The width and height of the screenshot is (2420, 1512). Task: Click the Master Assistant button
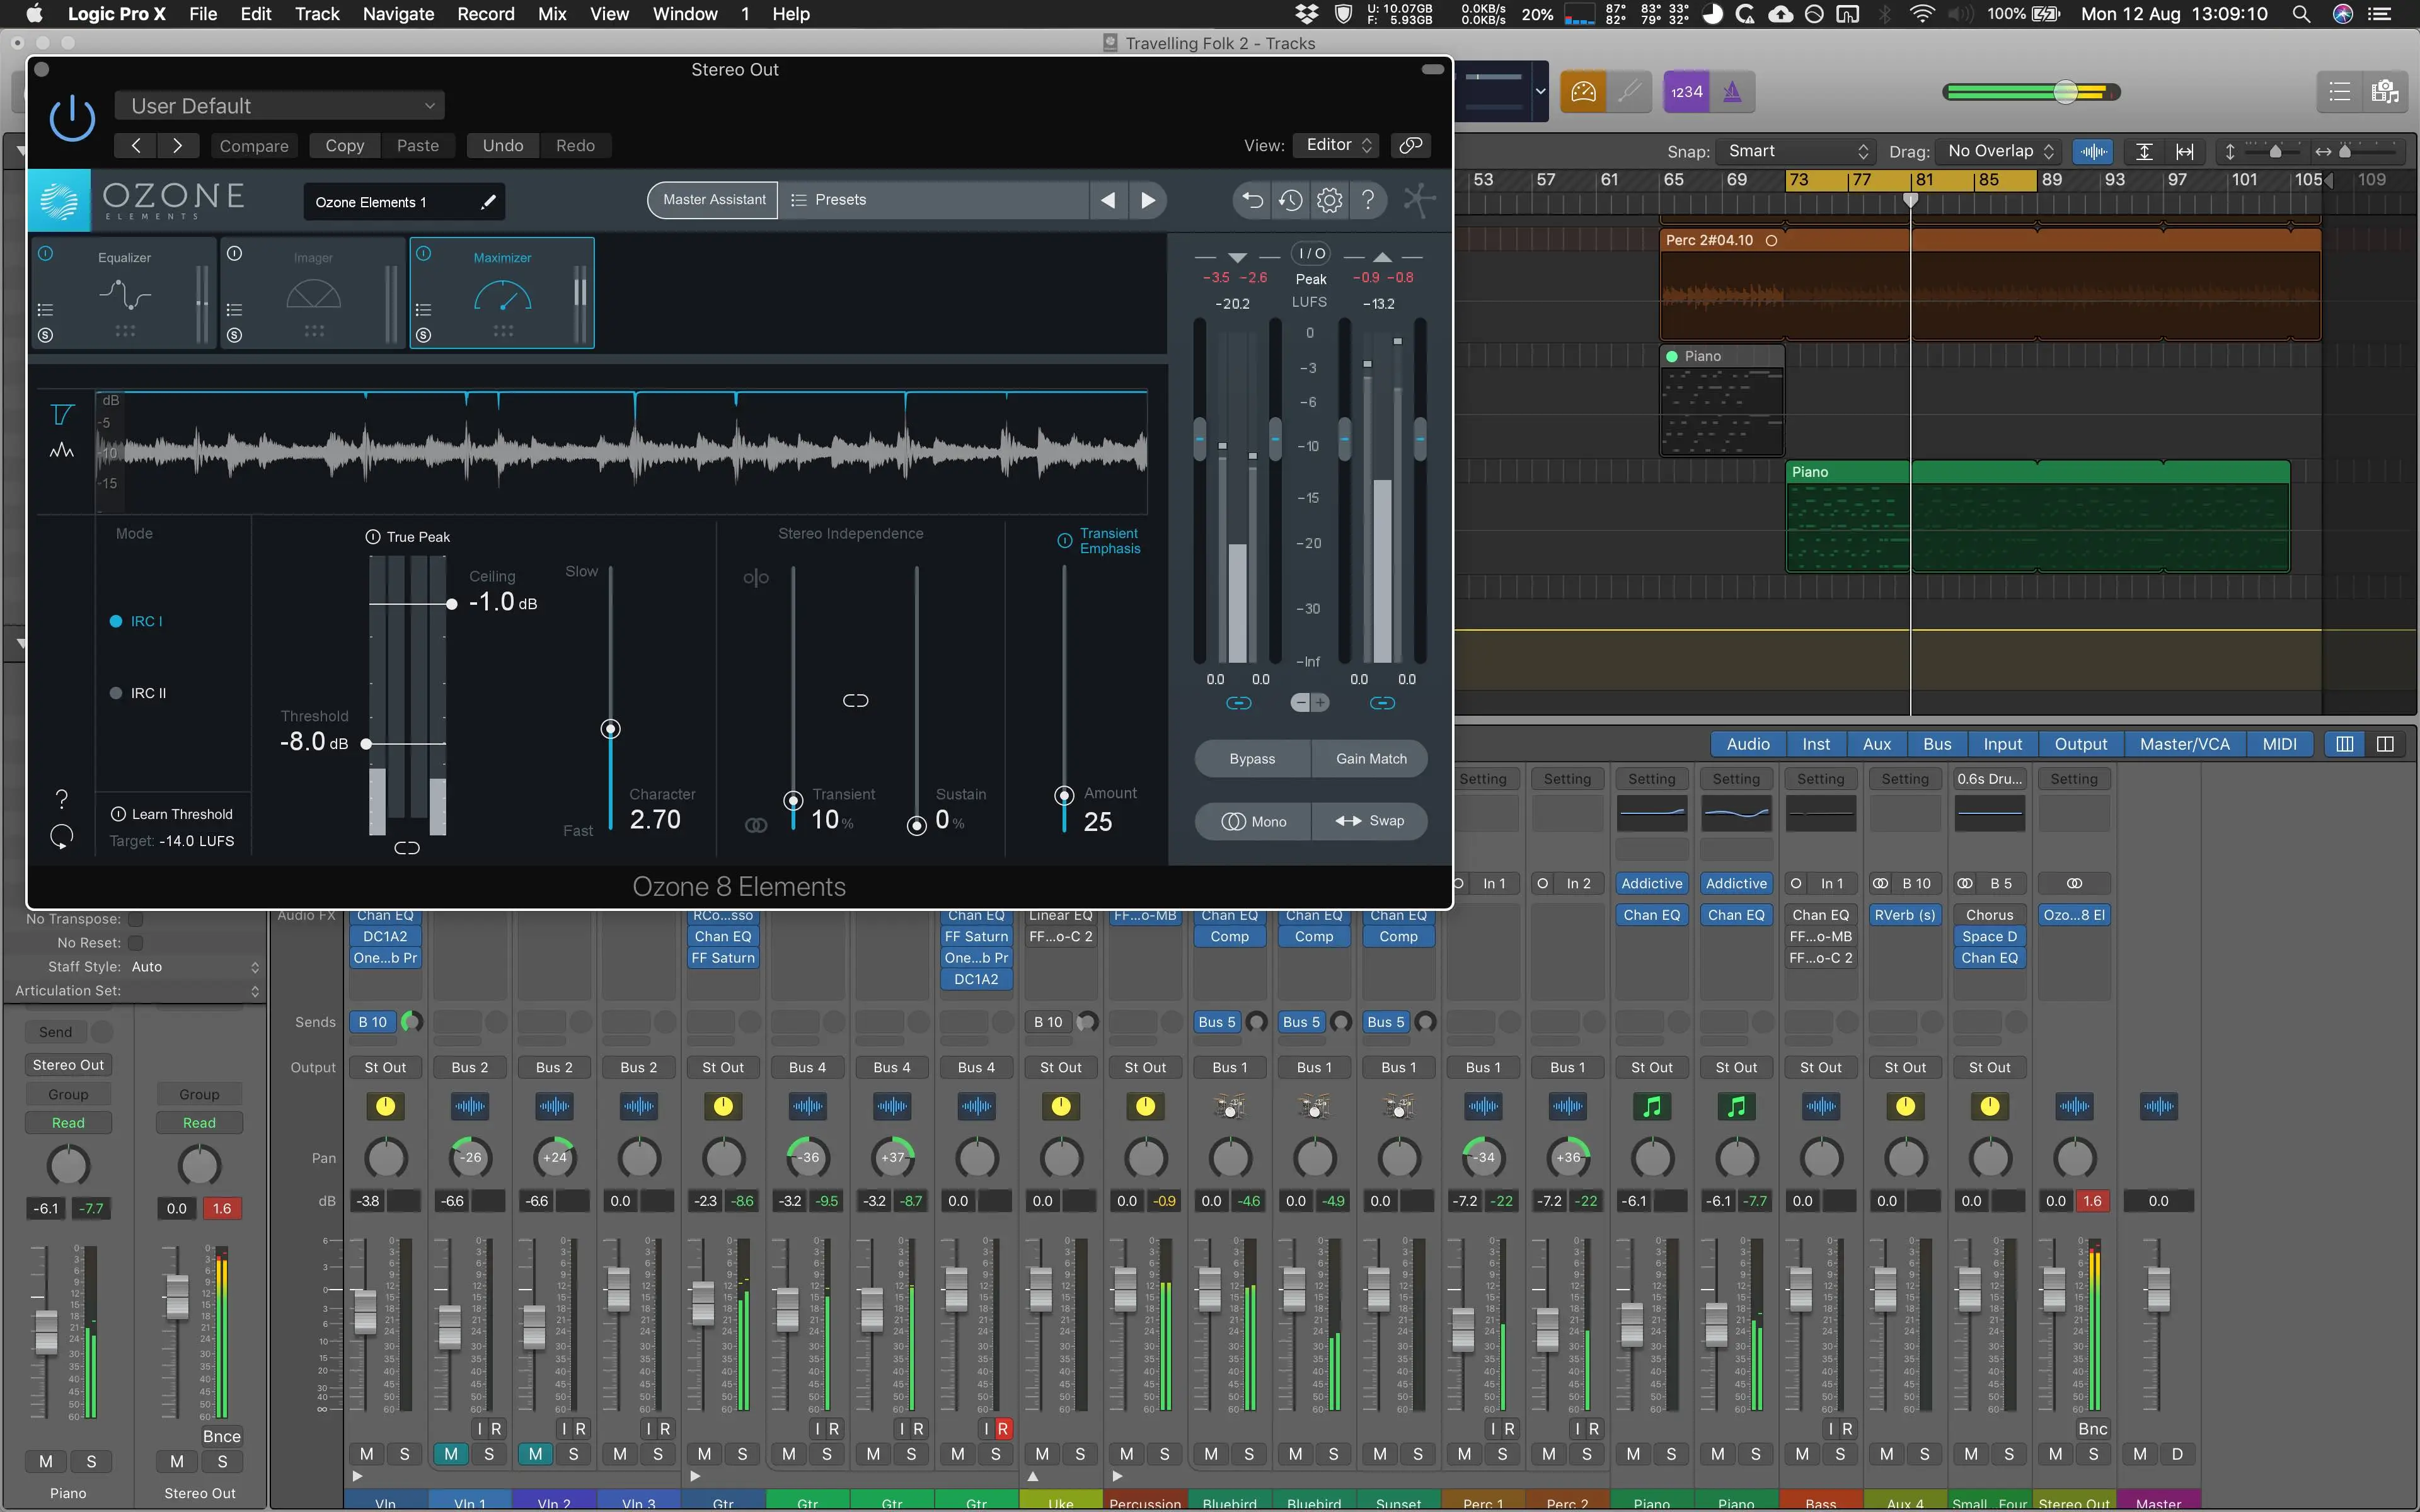pyautogui.click(x=714, y=200)
